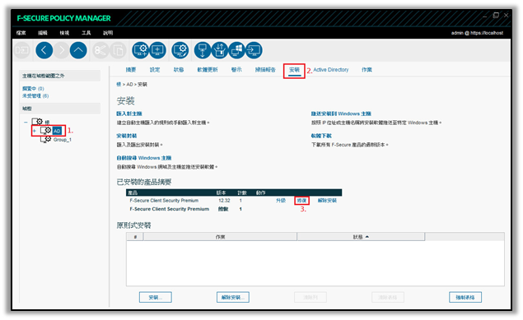Go back with the left arrow button
523x320 pixels.
point(44,50)
